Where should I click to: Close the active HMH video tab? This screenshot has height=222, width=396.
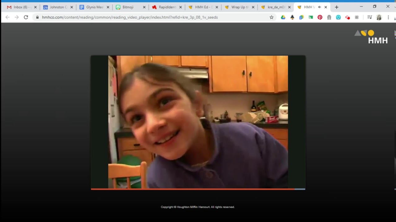pos(325,7)
